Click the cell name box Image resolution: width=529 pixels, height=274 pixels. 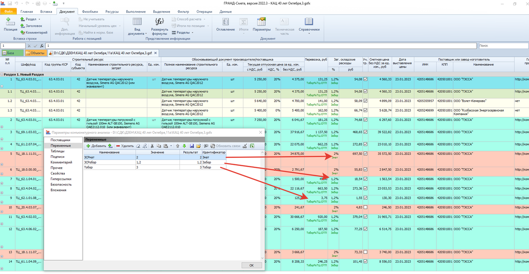(13, 45)
